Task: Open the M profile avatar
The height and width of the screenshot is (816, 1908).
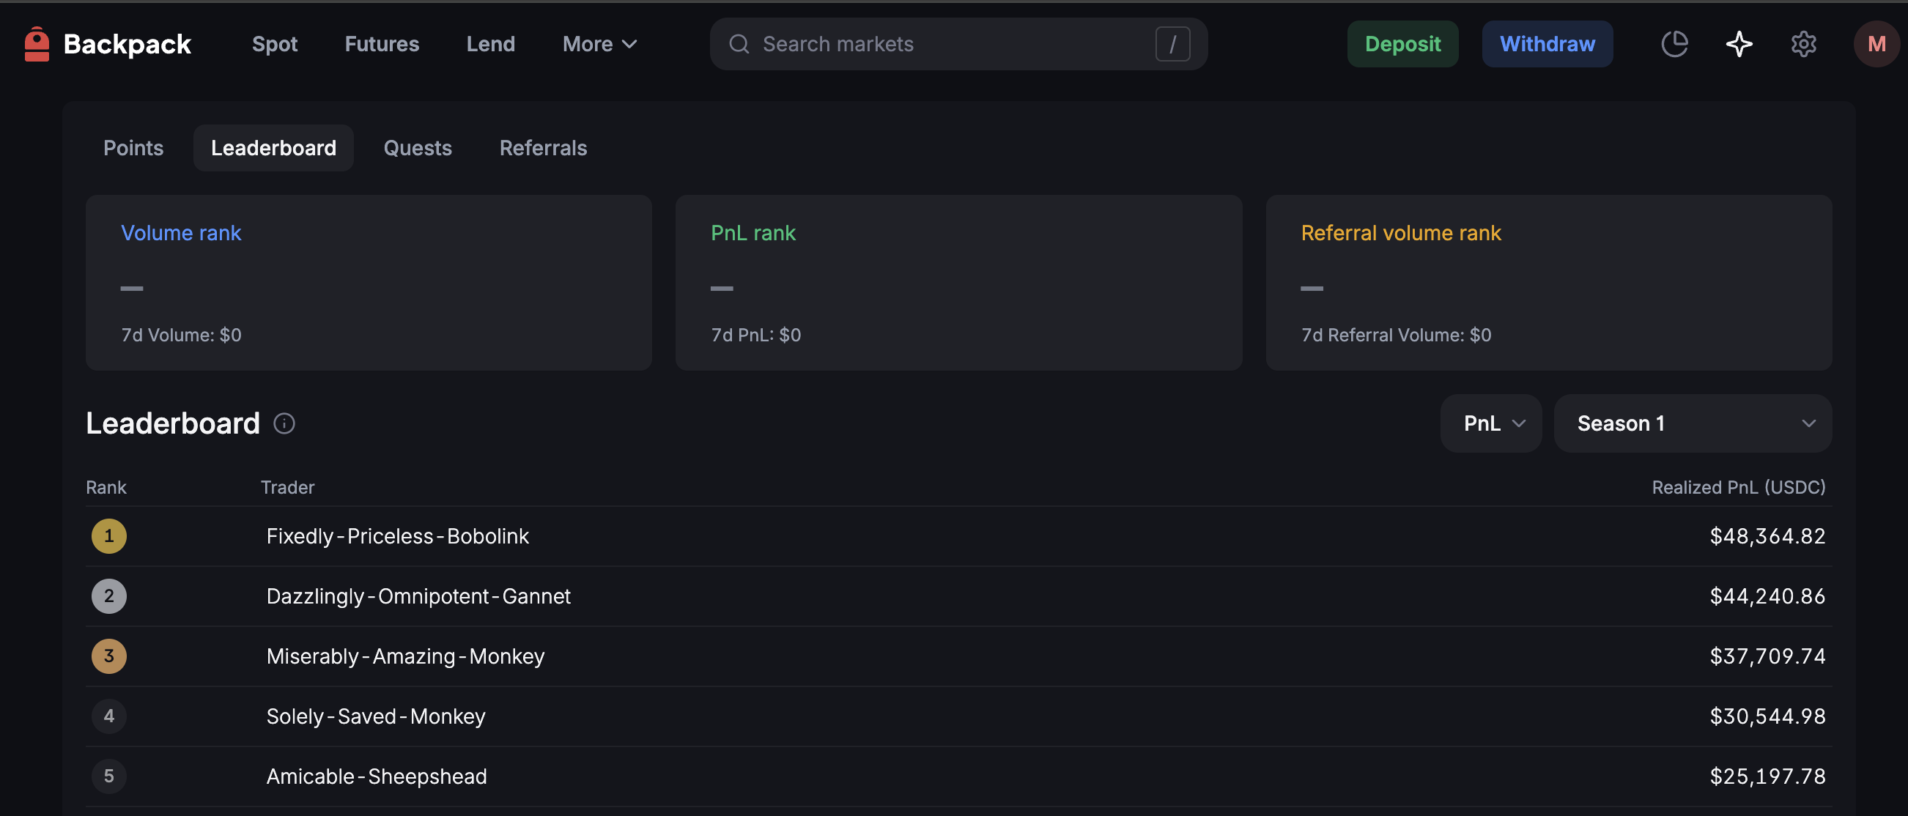Action: (x=1876, y=44)
